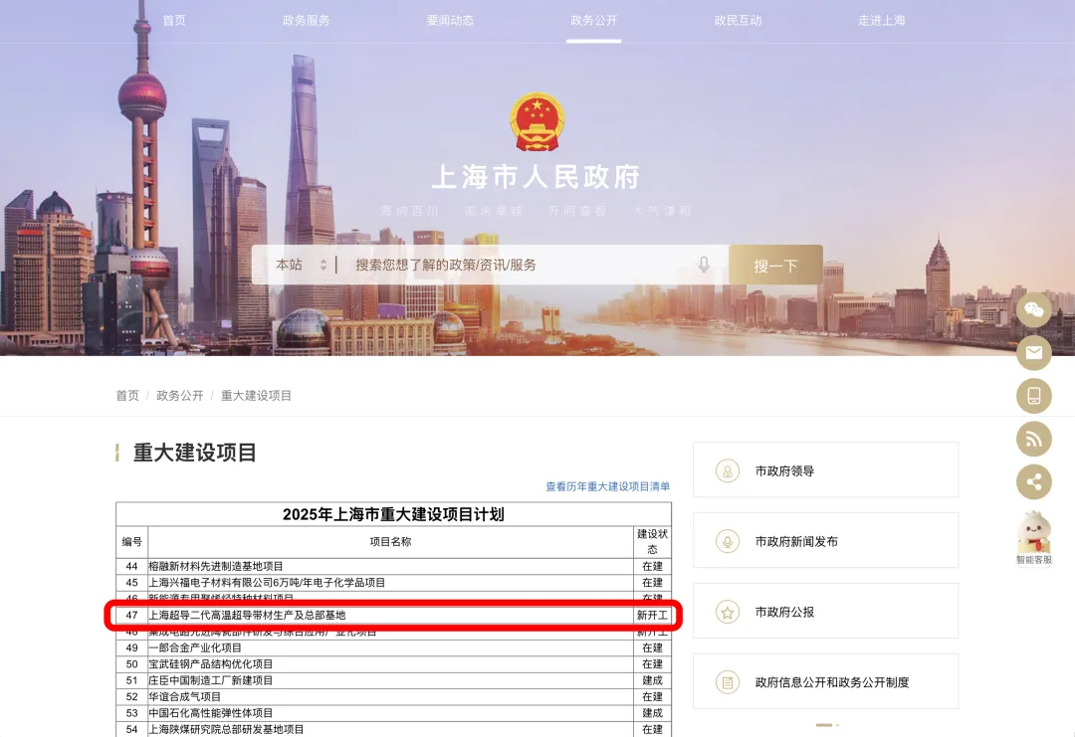Click the microphone voice search icon

pos(704,265)
